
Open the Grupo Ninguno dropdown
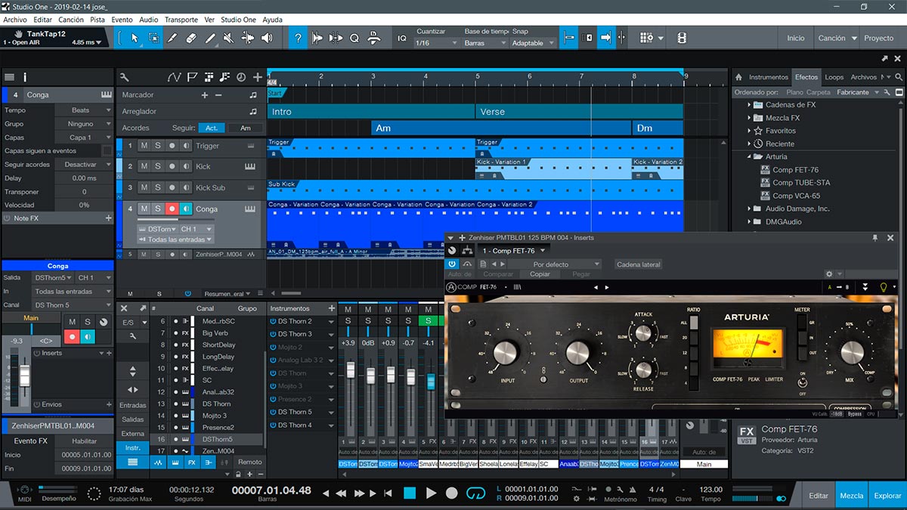point(83,124)
